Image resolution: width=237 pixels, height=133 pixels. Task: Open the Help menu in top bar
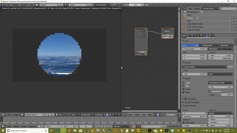click(x=31, y=5)
